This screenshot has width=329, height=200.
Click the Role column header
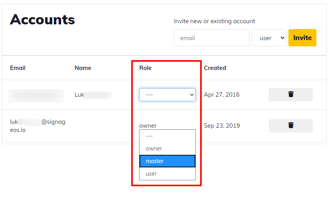(x=145, y=68)
